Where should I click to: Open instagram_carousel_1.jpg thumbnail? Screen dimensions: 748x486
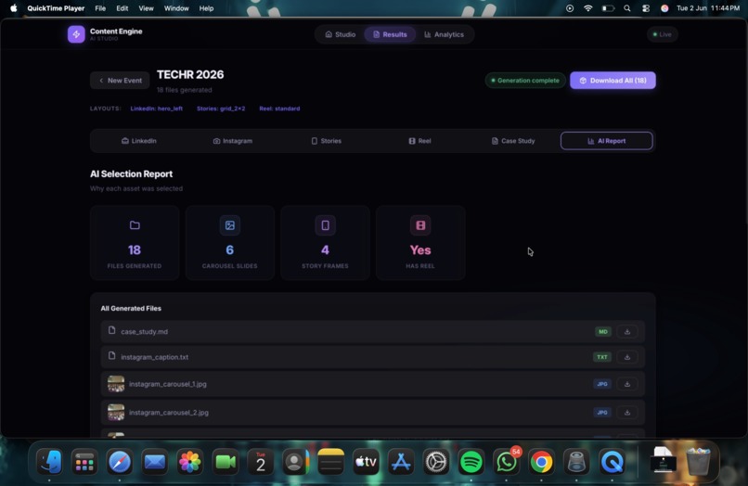pyautogui.click(x=116, y=384)
